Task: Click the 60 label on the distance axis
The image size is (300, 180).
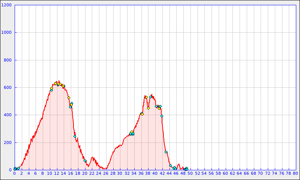Action: point(225,174)
